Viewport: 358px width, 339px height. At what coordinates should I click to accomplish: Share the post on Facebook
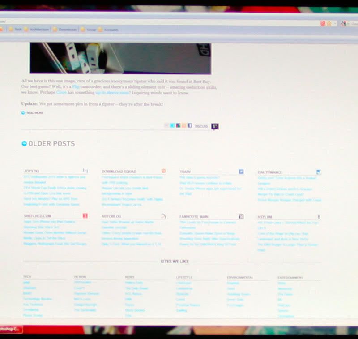tap(190, 125)
